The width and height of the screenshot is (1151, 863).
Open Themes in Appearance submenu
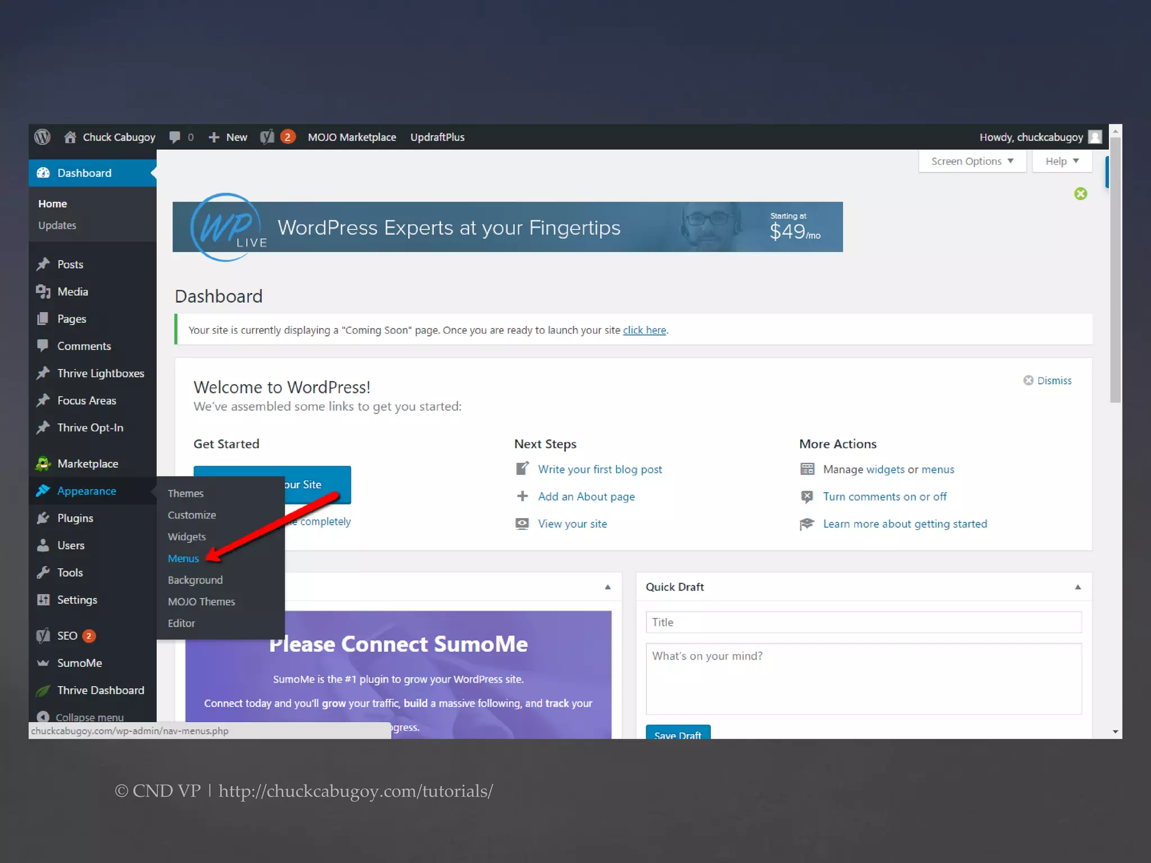pyautogui.click(x=185, y=493)
